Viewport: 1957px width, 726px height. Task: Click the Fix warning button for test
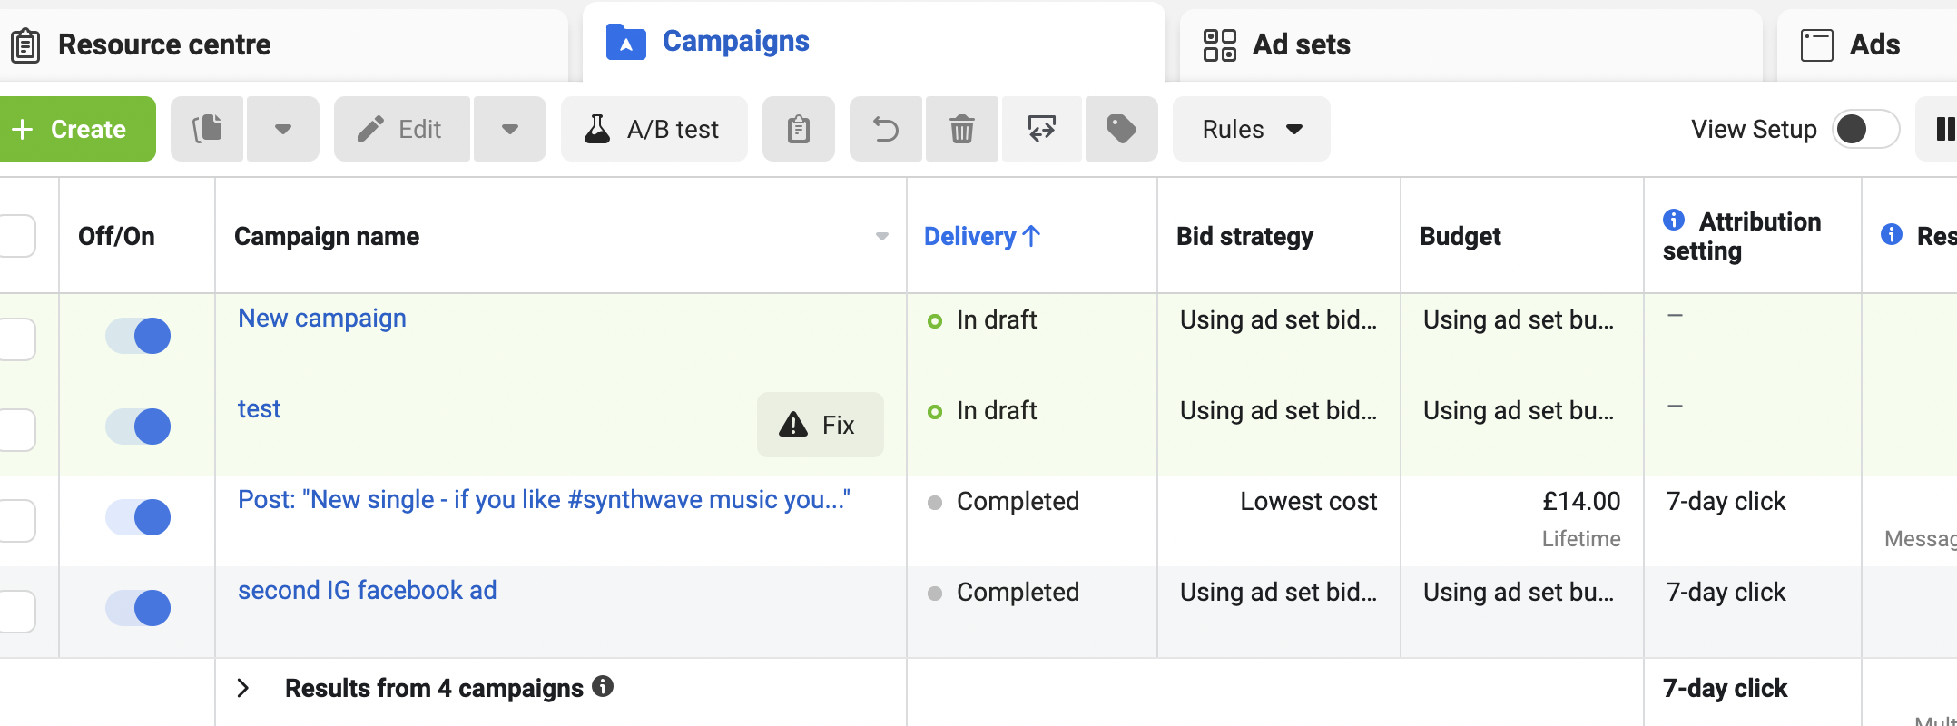pos(820,425)
